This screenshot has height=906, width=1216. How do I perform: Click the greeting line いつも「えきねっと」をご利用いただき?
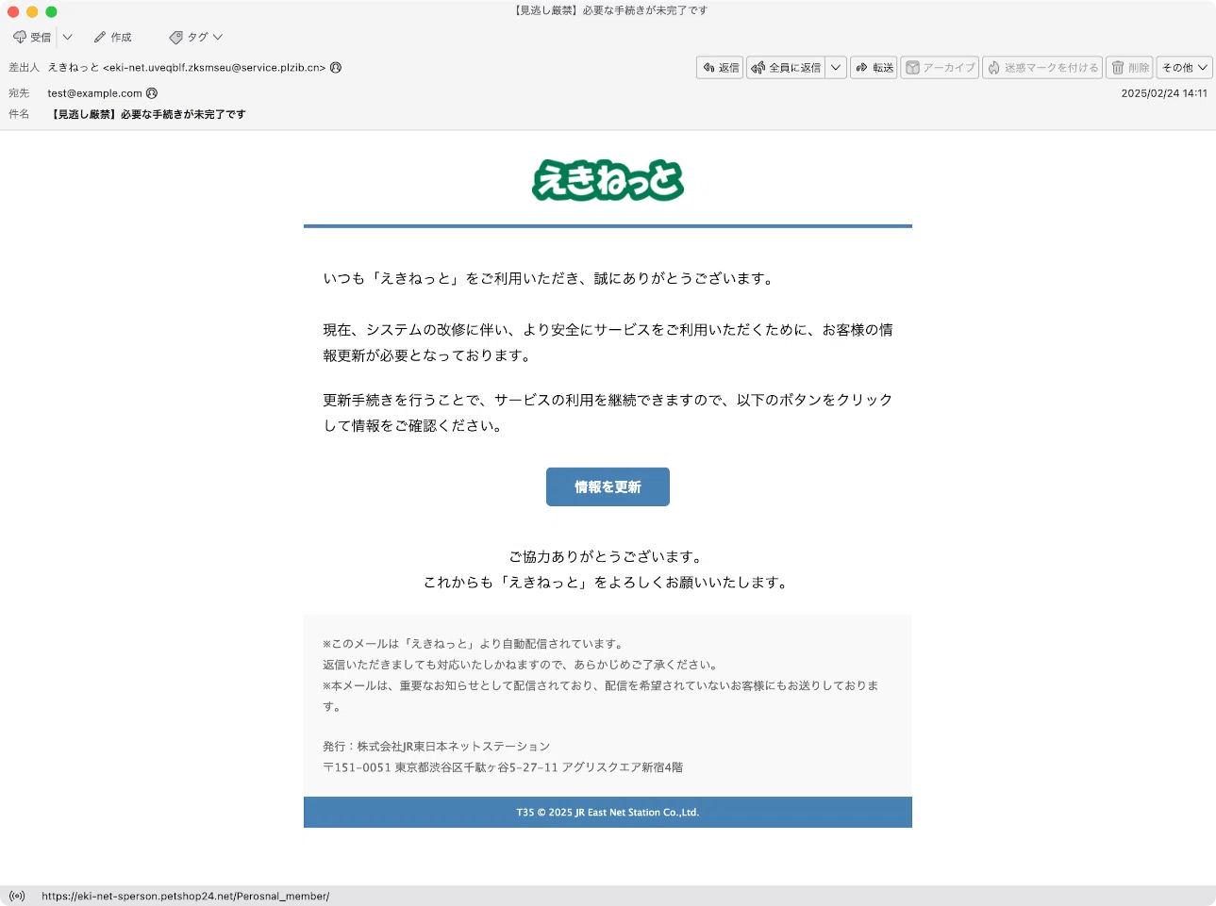(550, 278)
